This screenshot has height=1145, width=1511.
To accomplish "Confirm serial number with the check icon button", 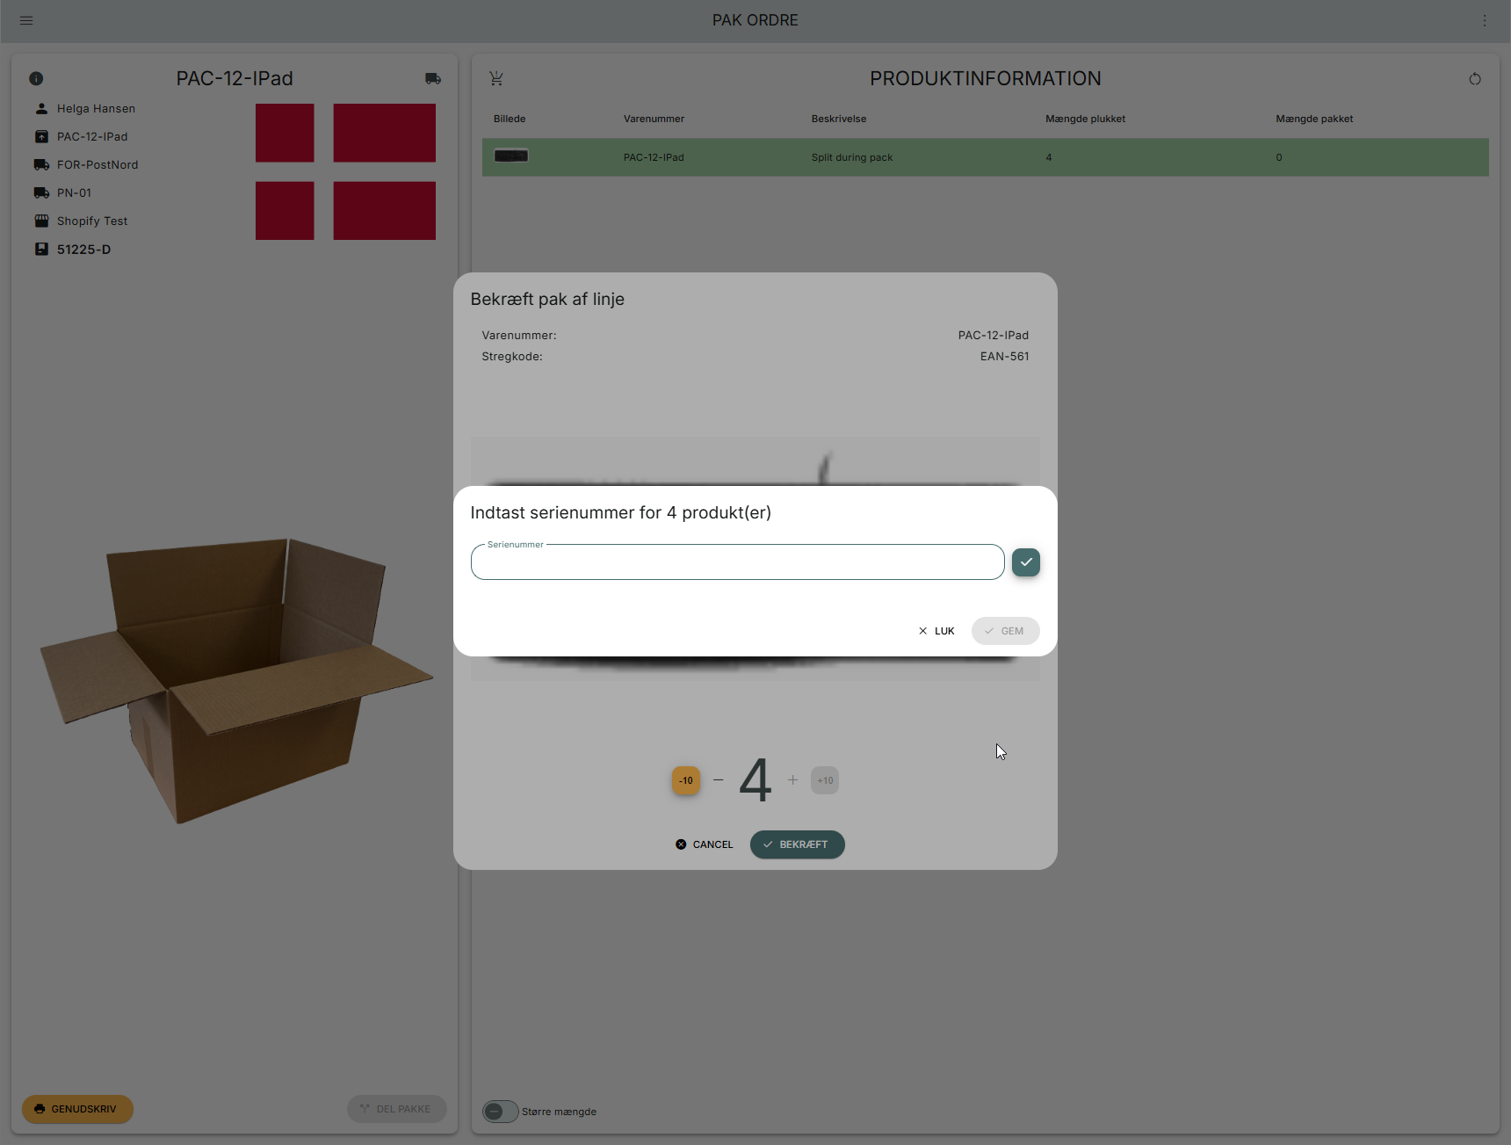I will pyautogui.click(x=1026, y=562).
